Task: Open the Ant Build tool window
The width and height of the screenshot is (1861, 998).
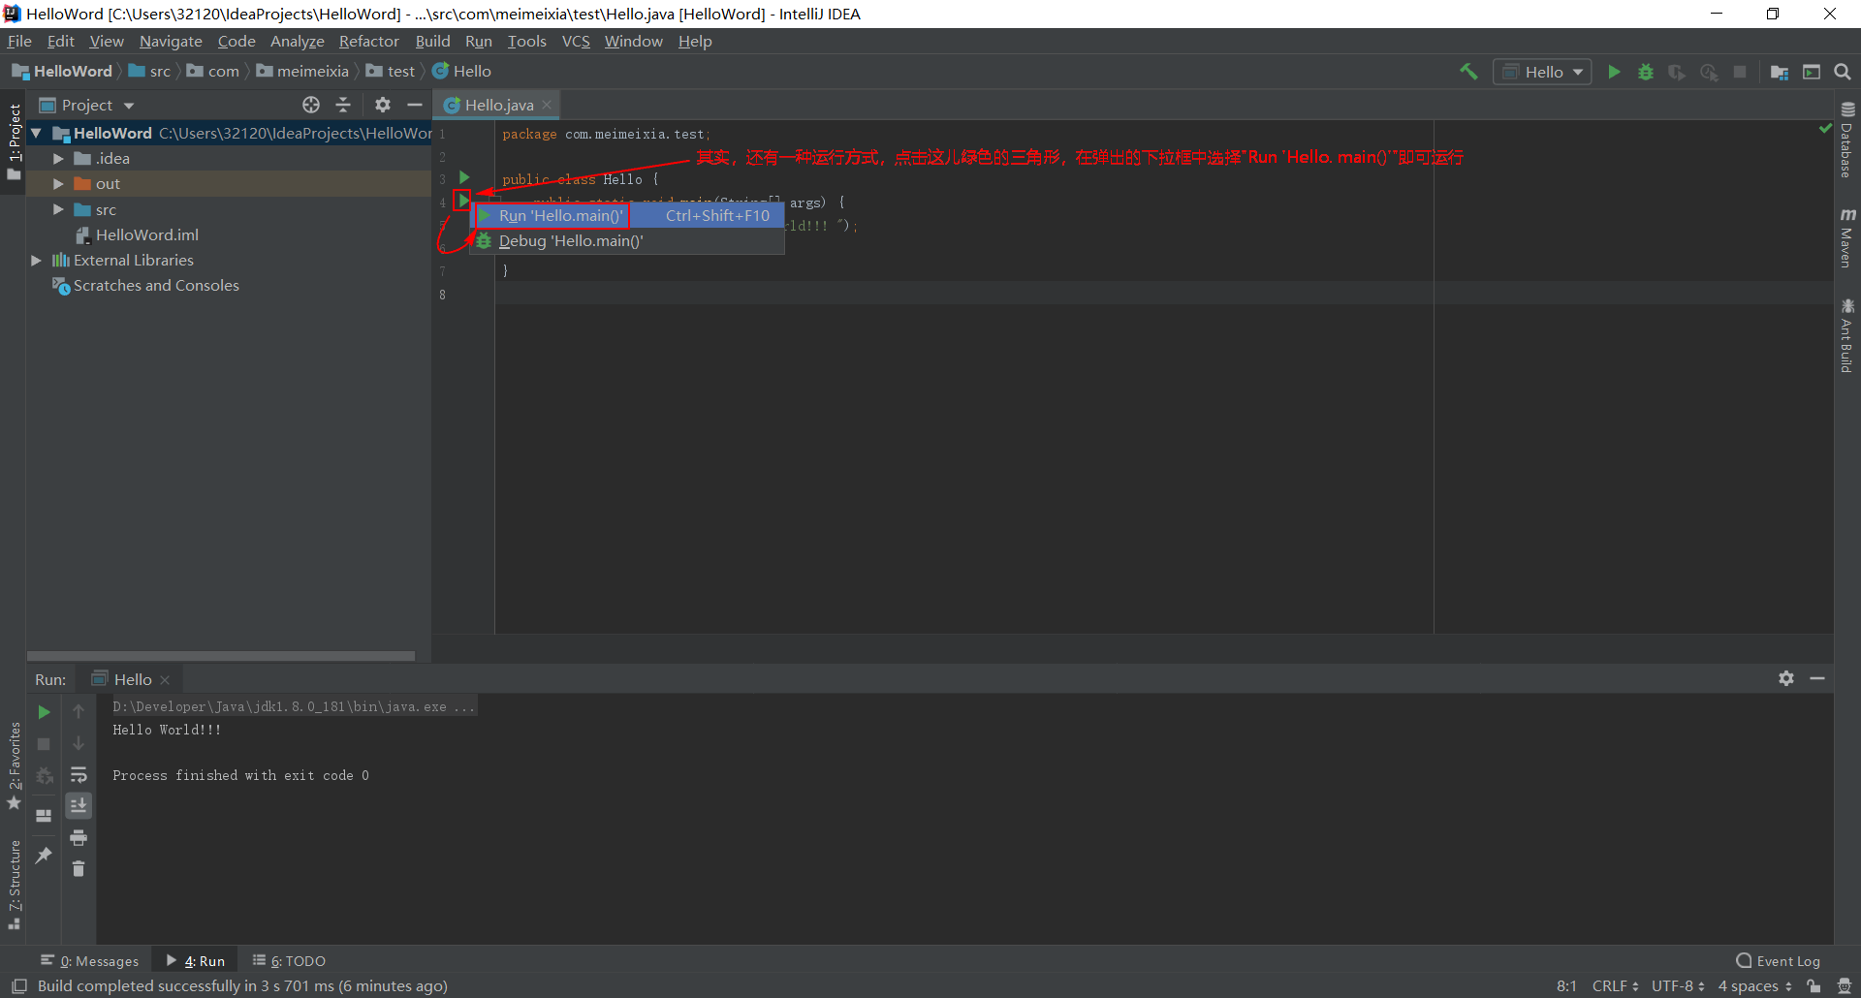Action: click(x=1847, y=335)
